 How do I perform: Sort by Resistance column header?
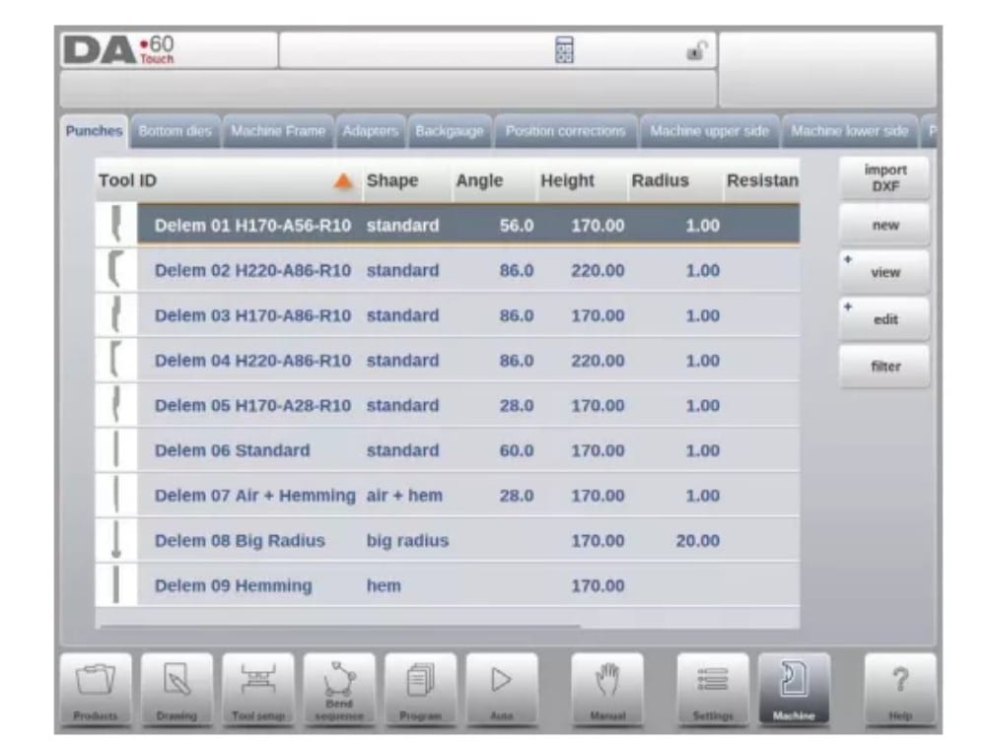pyautogui.click(x=762, y=181)
